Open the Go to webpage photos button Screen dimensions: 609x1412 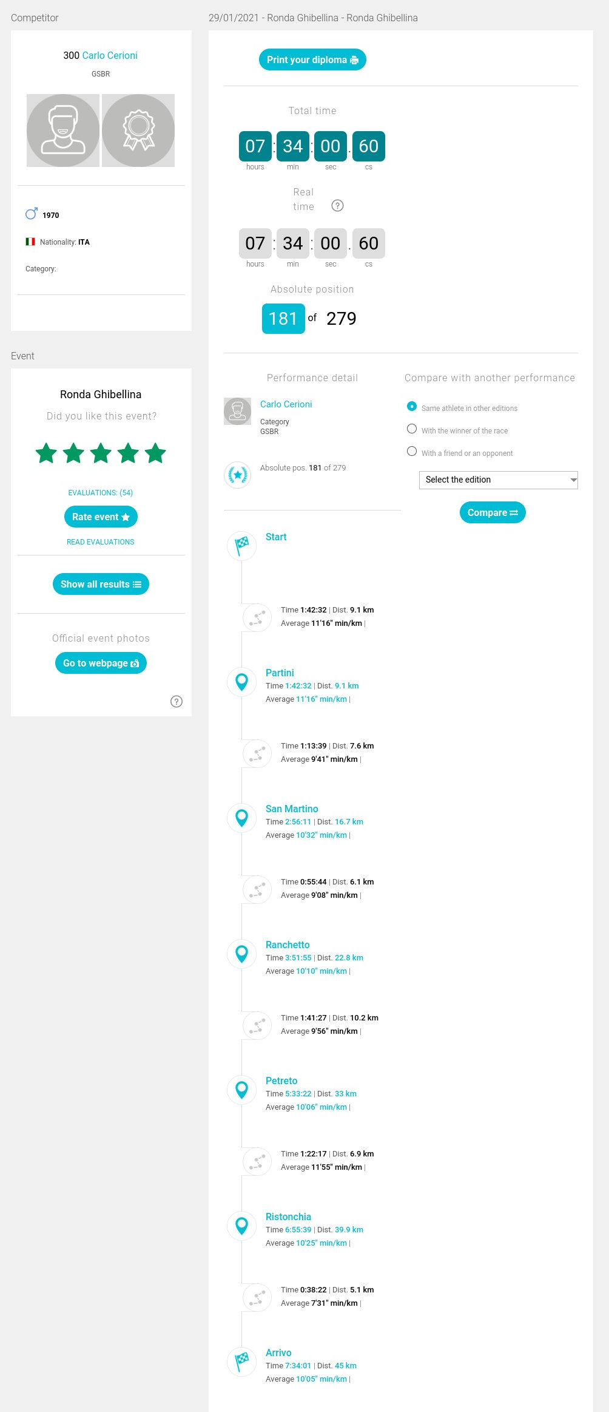click(x=101, y=663)
